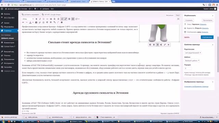Increase indent in the editor
Image resolution: width=219 pixels, height=123 pixels.
[51, 23]
